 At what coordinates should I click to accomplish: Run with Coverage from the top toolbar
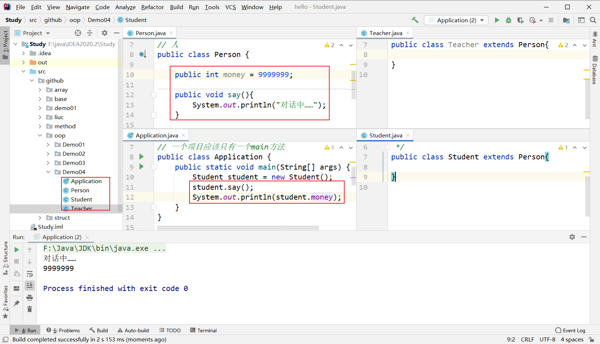[520, 20]
